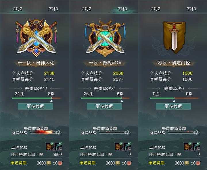This screenshot has height=170, width=207.
Task: Click the chest reward icon in right panel 五胜奖励
Action: tap(188, 147)
